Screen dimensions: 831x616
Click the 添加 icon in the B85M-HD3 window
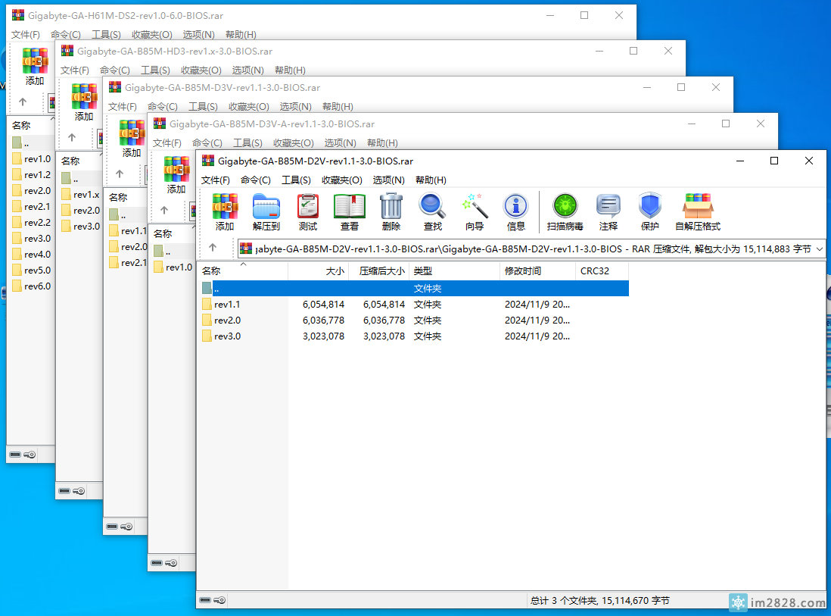pos(84,102)
